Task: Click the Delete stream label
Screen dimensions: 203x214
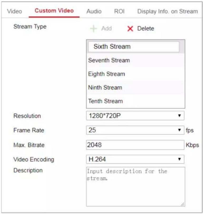Action: tap(146, 28)
